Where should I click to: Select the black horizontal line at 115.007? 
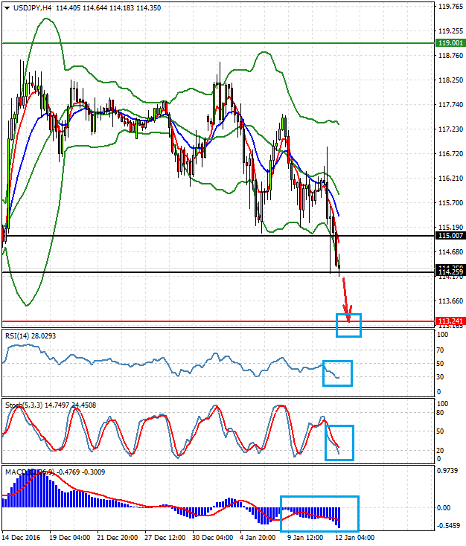tap(219, 236)
